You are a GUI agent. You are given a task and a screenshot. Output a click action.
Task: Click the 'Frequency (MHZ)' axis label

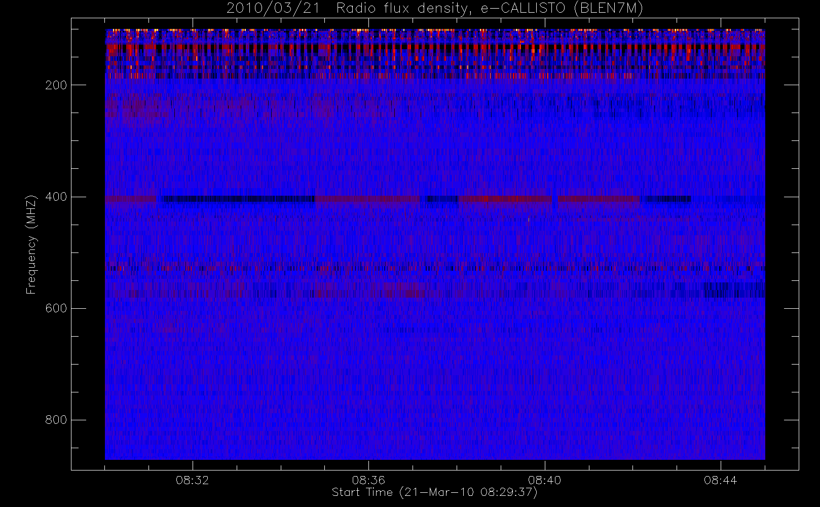tap(31, 244)
